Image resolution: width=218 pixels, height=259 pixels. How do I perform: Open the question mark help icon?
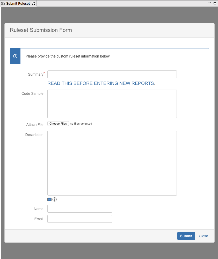coord(55,199)
